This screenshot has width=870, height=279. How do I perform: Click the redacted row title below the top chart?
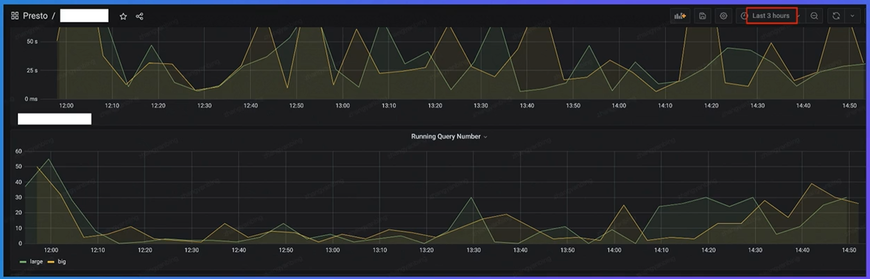55,119
